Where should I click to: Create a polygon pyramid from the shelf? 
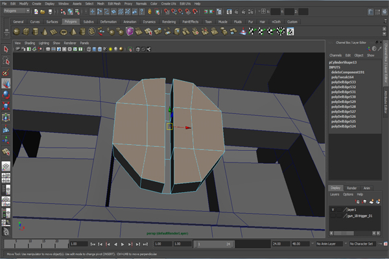73,32
